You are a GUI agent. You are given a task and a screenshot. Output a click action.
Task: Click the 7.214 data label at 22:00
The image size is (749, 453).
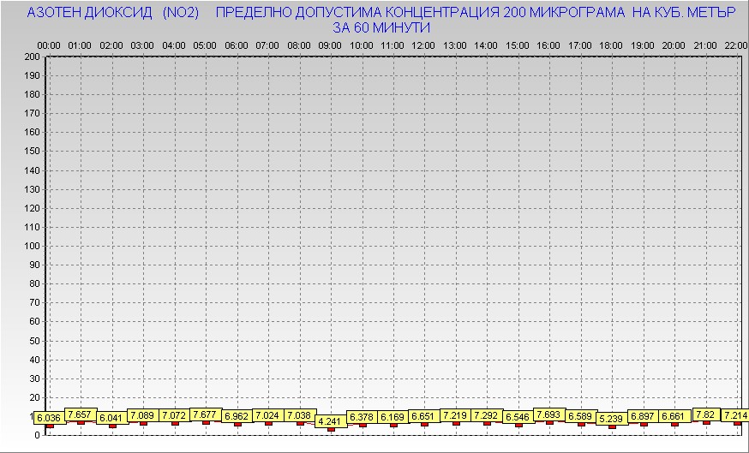pos(735,415)
